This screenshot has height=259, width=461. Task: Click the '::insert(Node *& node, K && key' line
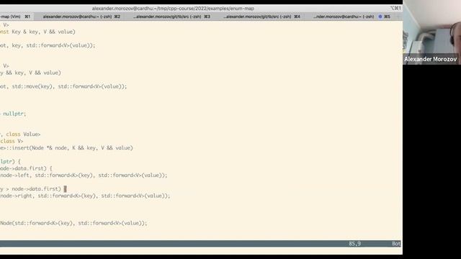click(x=66, y=148)
